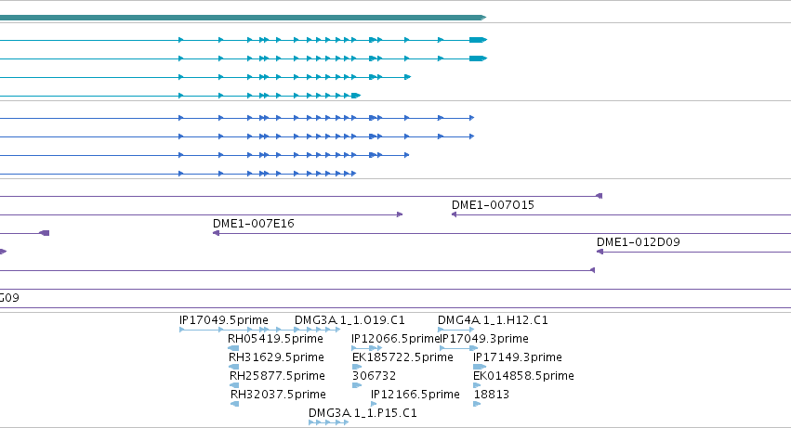The image size is (791, 428).
Task: Select the EK014858.5prime label
Action: pyautogui.click(x=523, y=376)
